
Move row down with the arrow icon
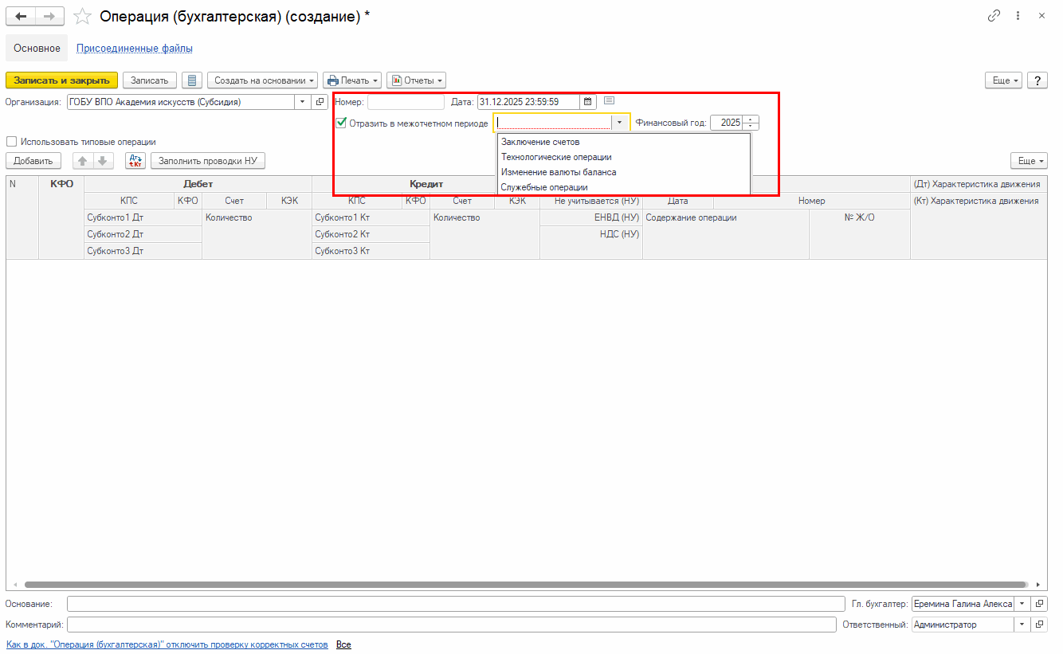coord(102,161)
